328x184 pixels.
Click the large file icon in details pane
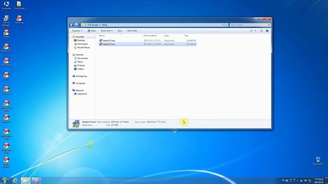pyautogui.click(x=76, y=124)
